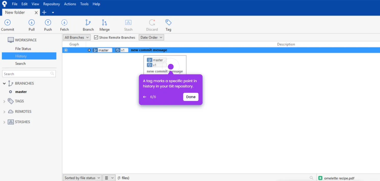380x181 pixels.
Task: Open the Tools menu
Action: pyautogui.click(x=84, y=4)
